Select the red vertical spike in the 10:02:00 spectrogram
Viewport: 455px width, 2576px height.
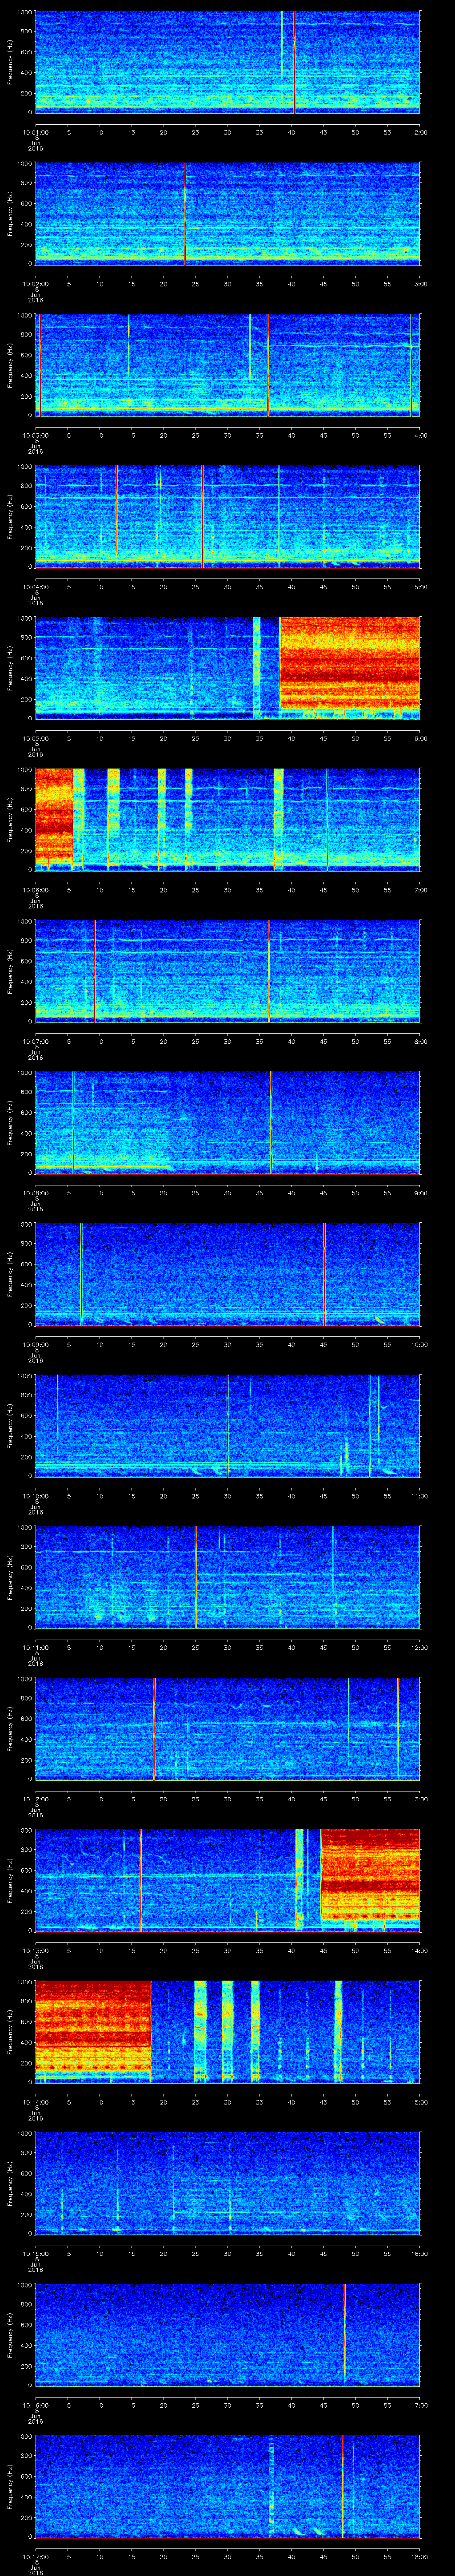pos(185,213)
